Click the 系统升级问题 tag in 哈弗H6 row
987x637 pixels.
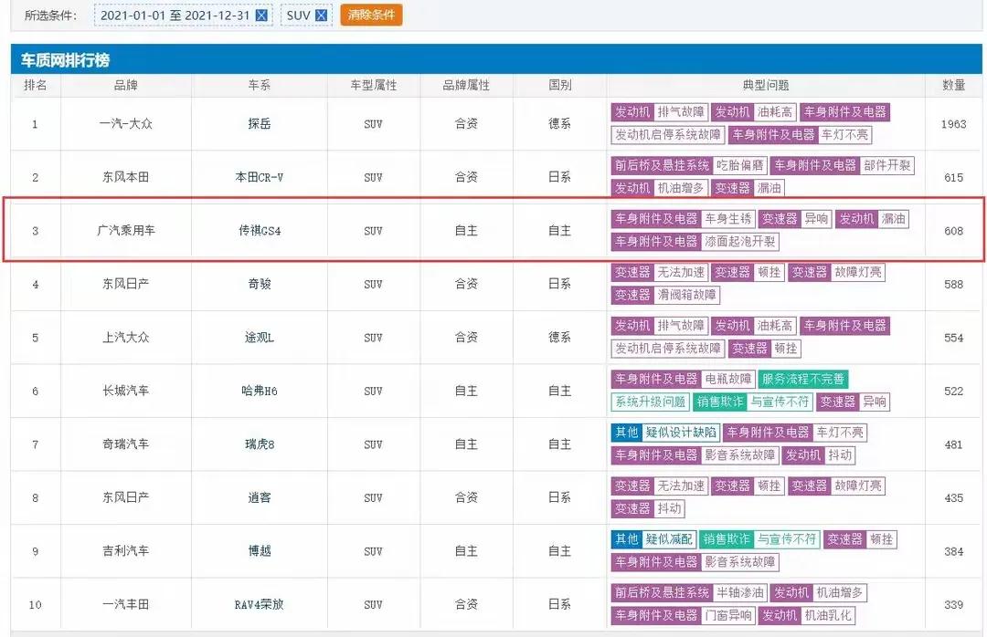tap(651, 402)
